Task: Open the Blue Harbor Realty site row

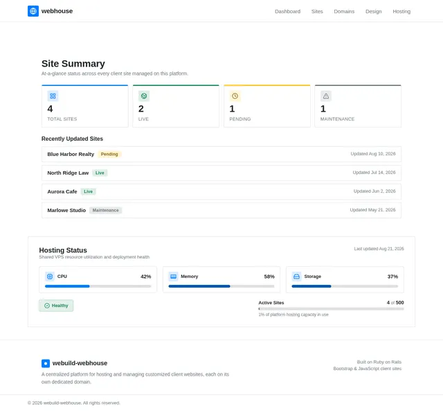Action: tap(221, 154)
